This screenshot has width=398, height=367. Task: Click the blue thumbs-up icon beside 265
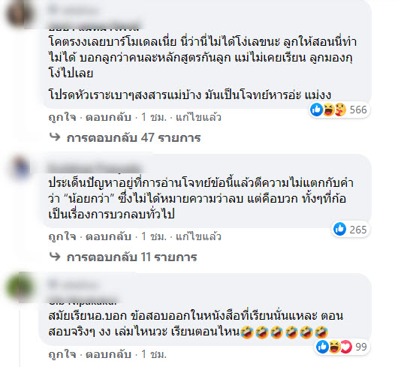tap(339, 229)
